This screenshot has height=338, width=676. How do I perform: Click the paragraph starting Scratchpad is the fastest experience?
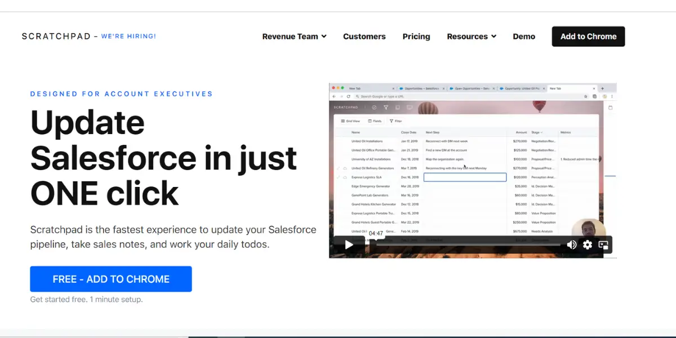tap(173, 237)
